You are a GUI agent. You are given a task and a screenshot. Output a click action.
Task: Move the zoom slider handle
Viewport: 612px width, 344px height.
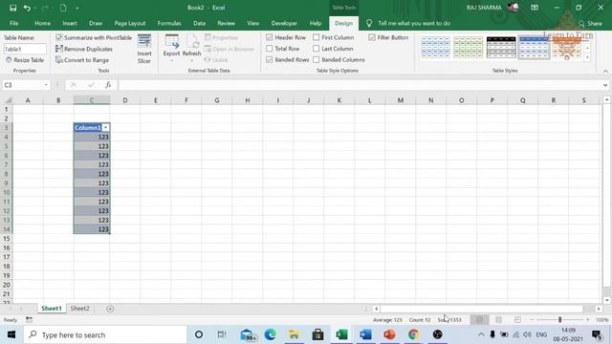(x=559, y=320)
